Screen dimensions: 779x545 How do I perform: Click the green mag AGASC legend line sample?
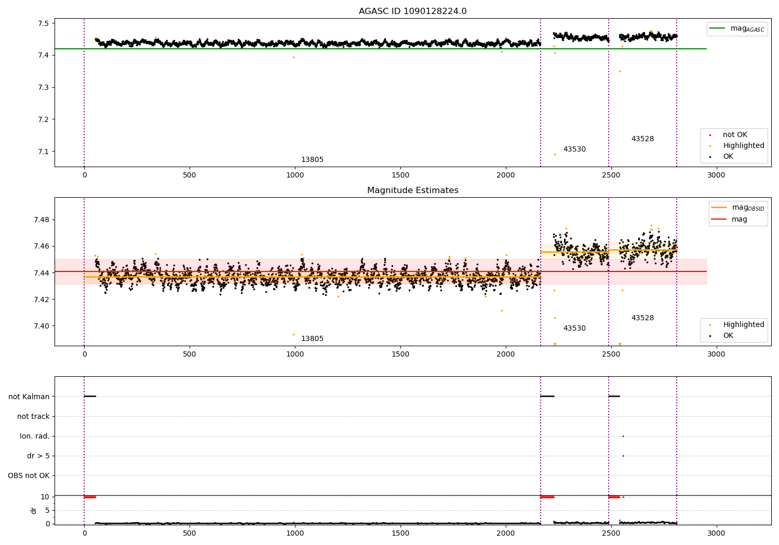tap(718, 29)
